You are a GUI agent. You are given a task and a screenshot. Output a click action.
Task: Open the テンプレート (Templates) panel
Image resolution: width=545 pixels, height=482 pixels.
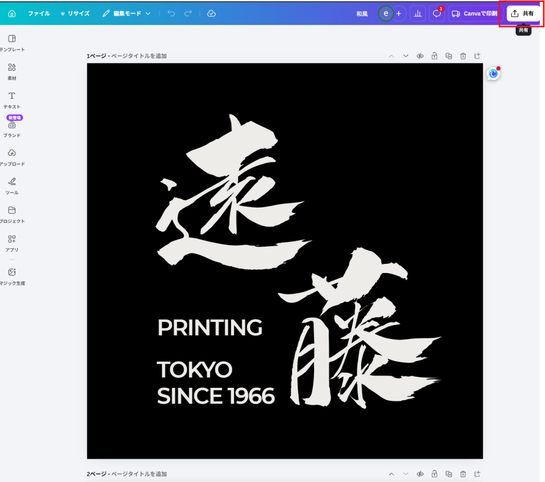pyautogui.click(x=12, y=43)
